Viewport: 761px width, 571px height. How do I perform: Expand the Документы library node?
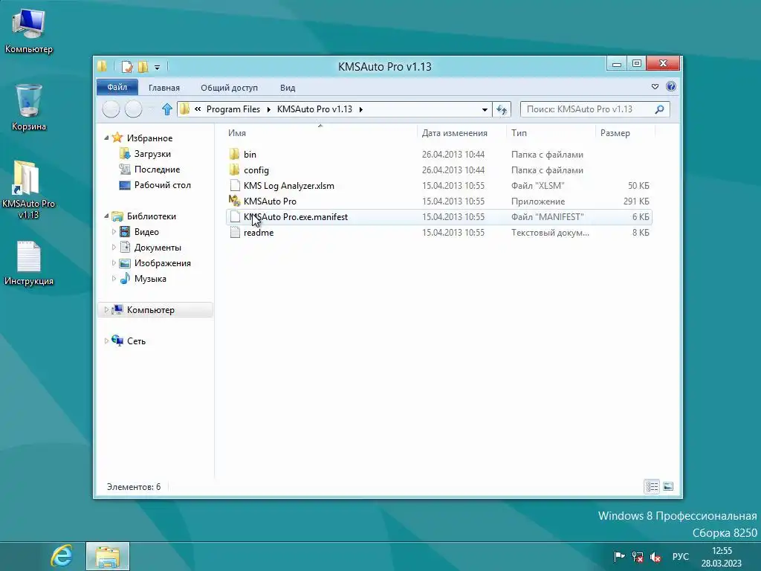(114, 248)
